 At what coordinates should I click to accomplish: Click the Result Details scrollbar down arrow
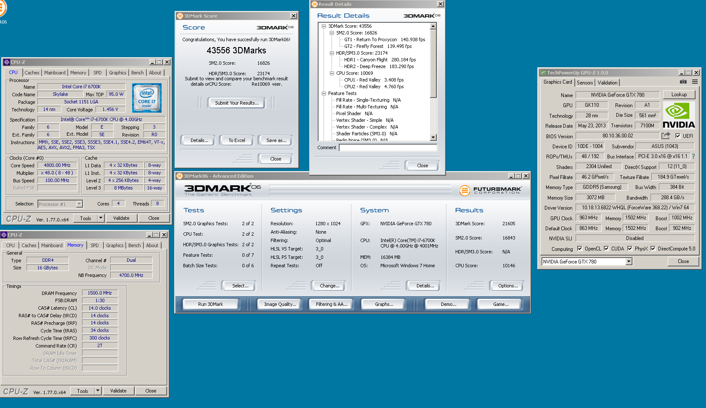pyautogui.click(x=433, y=137)
